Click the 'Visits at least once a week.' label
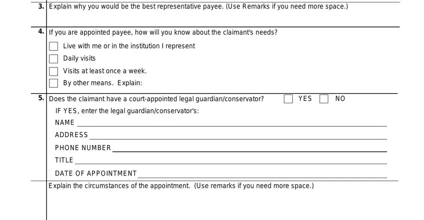The image size is (424, 220). pos(105,71)
